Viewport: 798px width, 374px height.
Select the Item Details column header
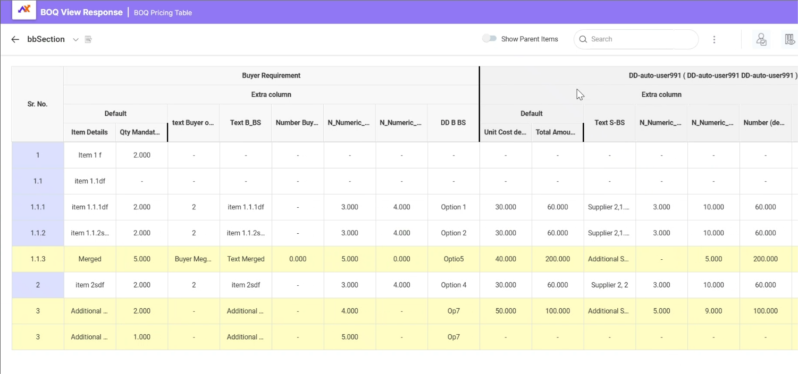click(x=89, y=132)
